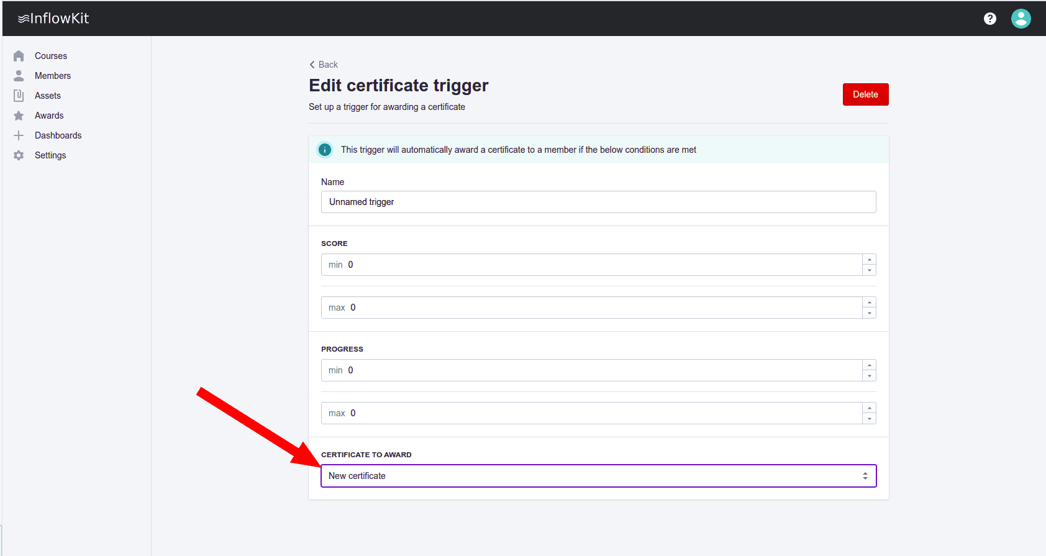Go Back to previous page
Viewport: 1046px width, 556px height.
click(x=324, y=65)
